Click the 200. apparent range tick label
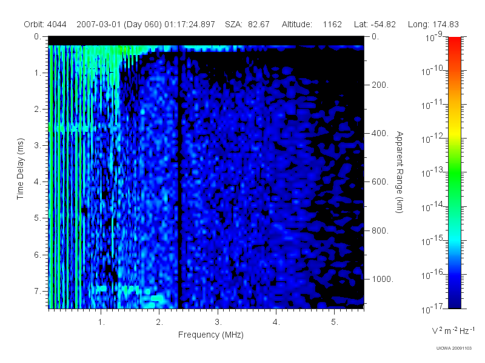This screenshot has width=485, height=363. tap(380, 85)
